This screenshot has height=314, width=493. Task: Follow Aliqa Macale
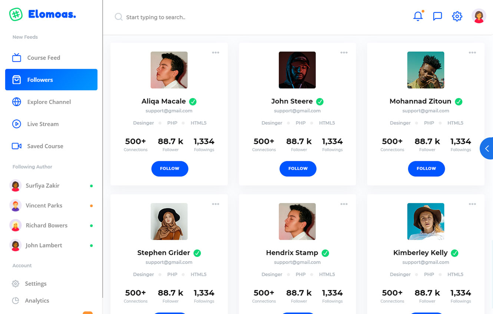tap(170, 169)
